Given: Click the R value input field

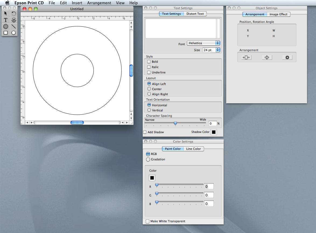Looking at the screenshot, I should click(x=209, y=186).
